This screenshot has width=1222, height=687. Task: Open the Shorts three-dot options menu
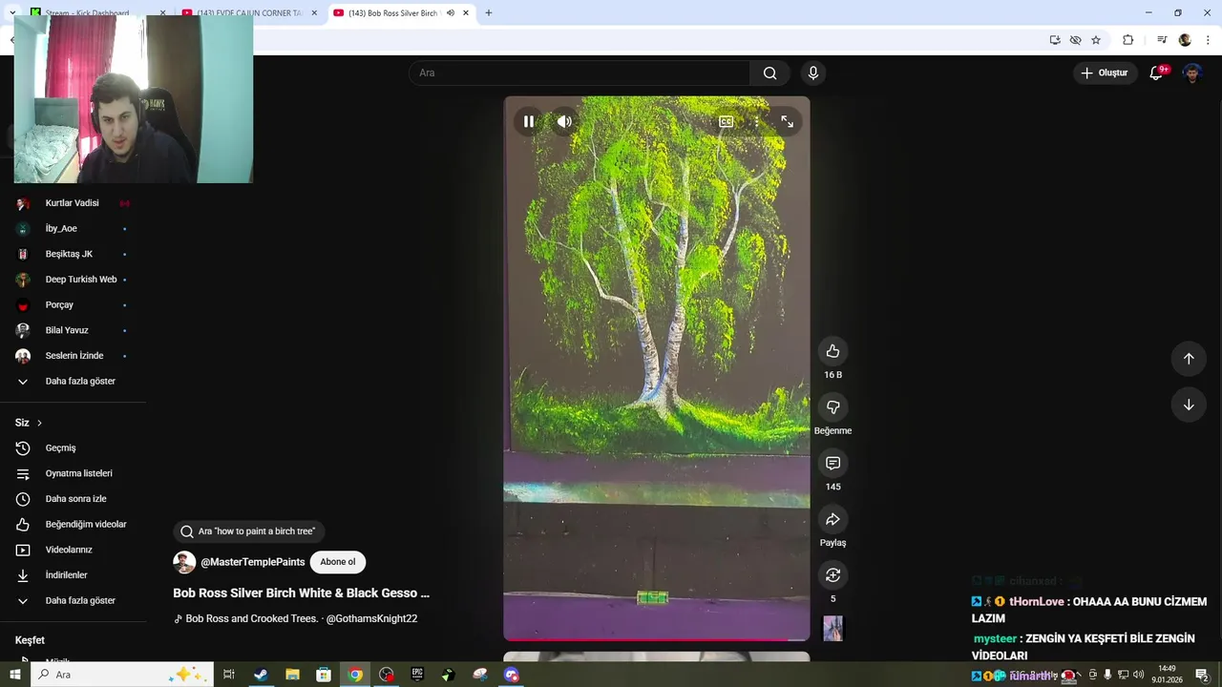(756, 121)
